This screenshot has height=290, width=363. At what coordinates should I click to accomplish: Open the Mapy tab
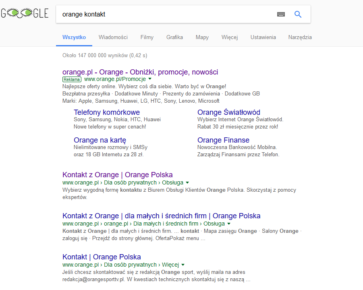202,37
